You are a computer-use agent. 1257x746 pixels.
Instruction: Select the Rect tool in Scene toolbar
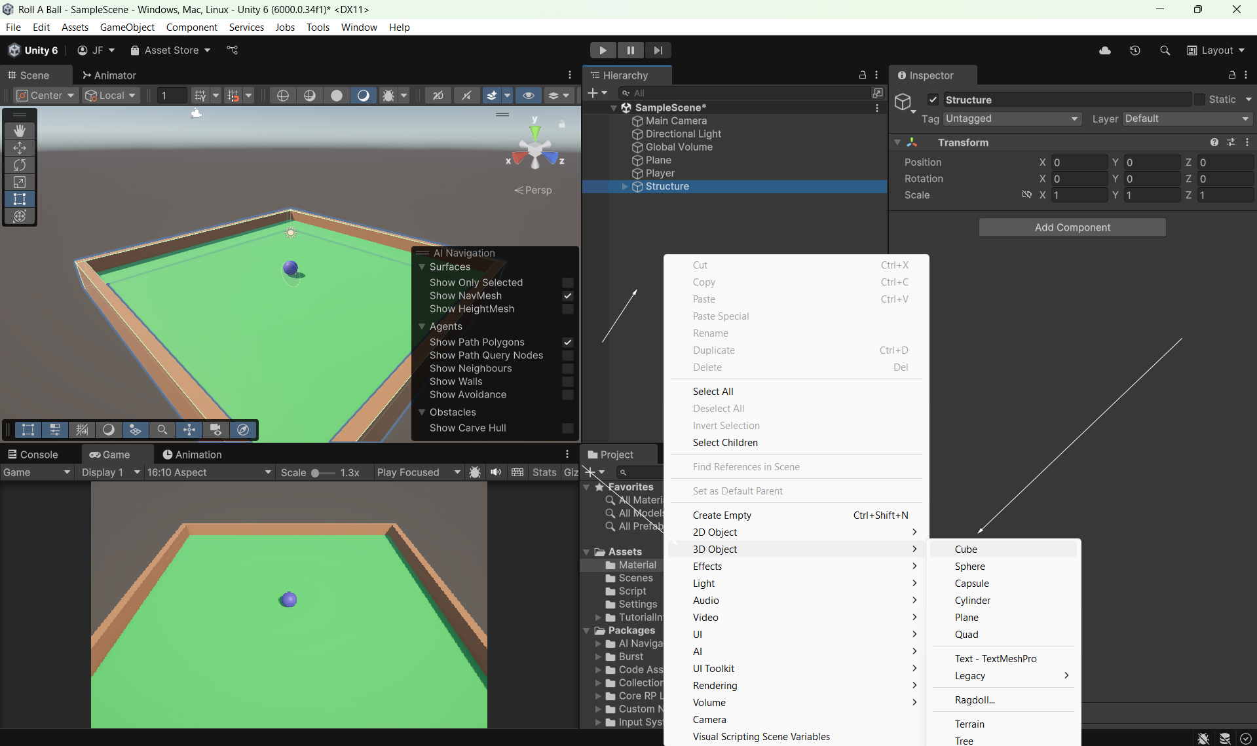click(20, 199)
